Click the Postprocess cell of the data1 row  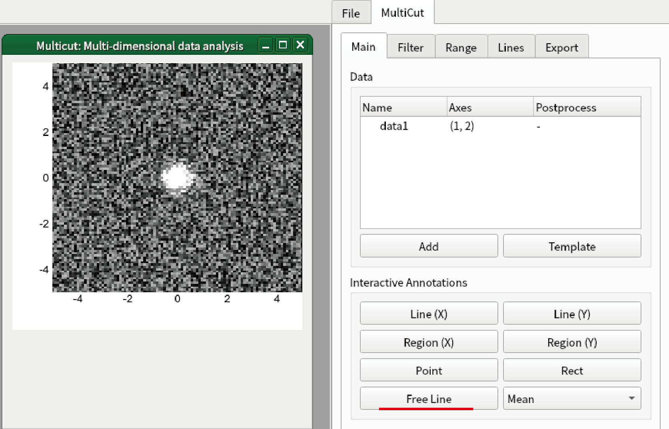click(x=587, y=126)
